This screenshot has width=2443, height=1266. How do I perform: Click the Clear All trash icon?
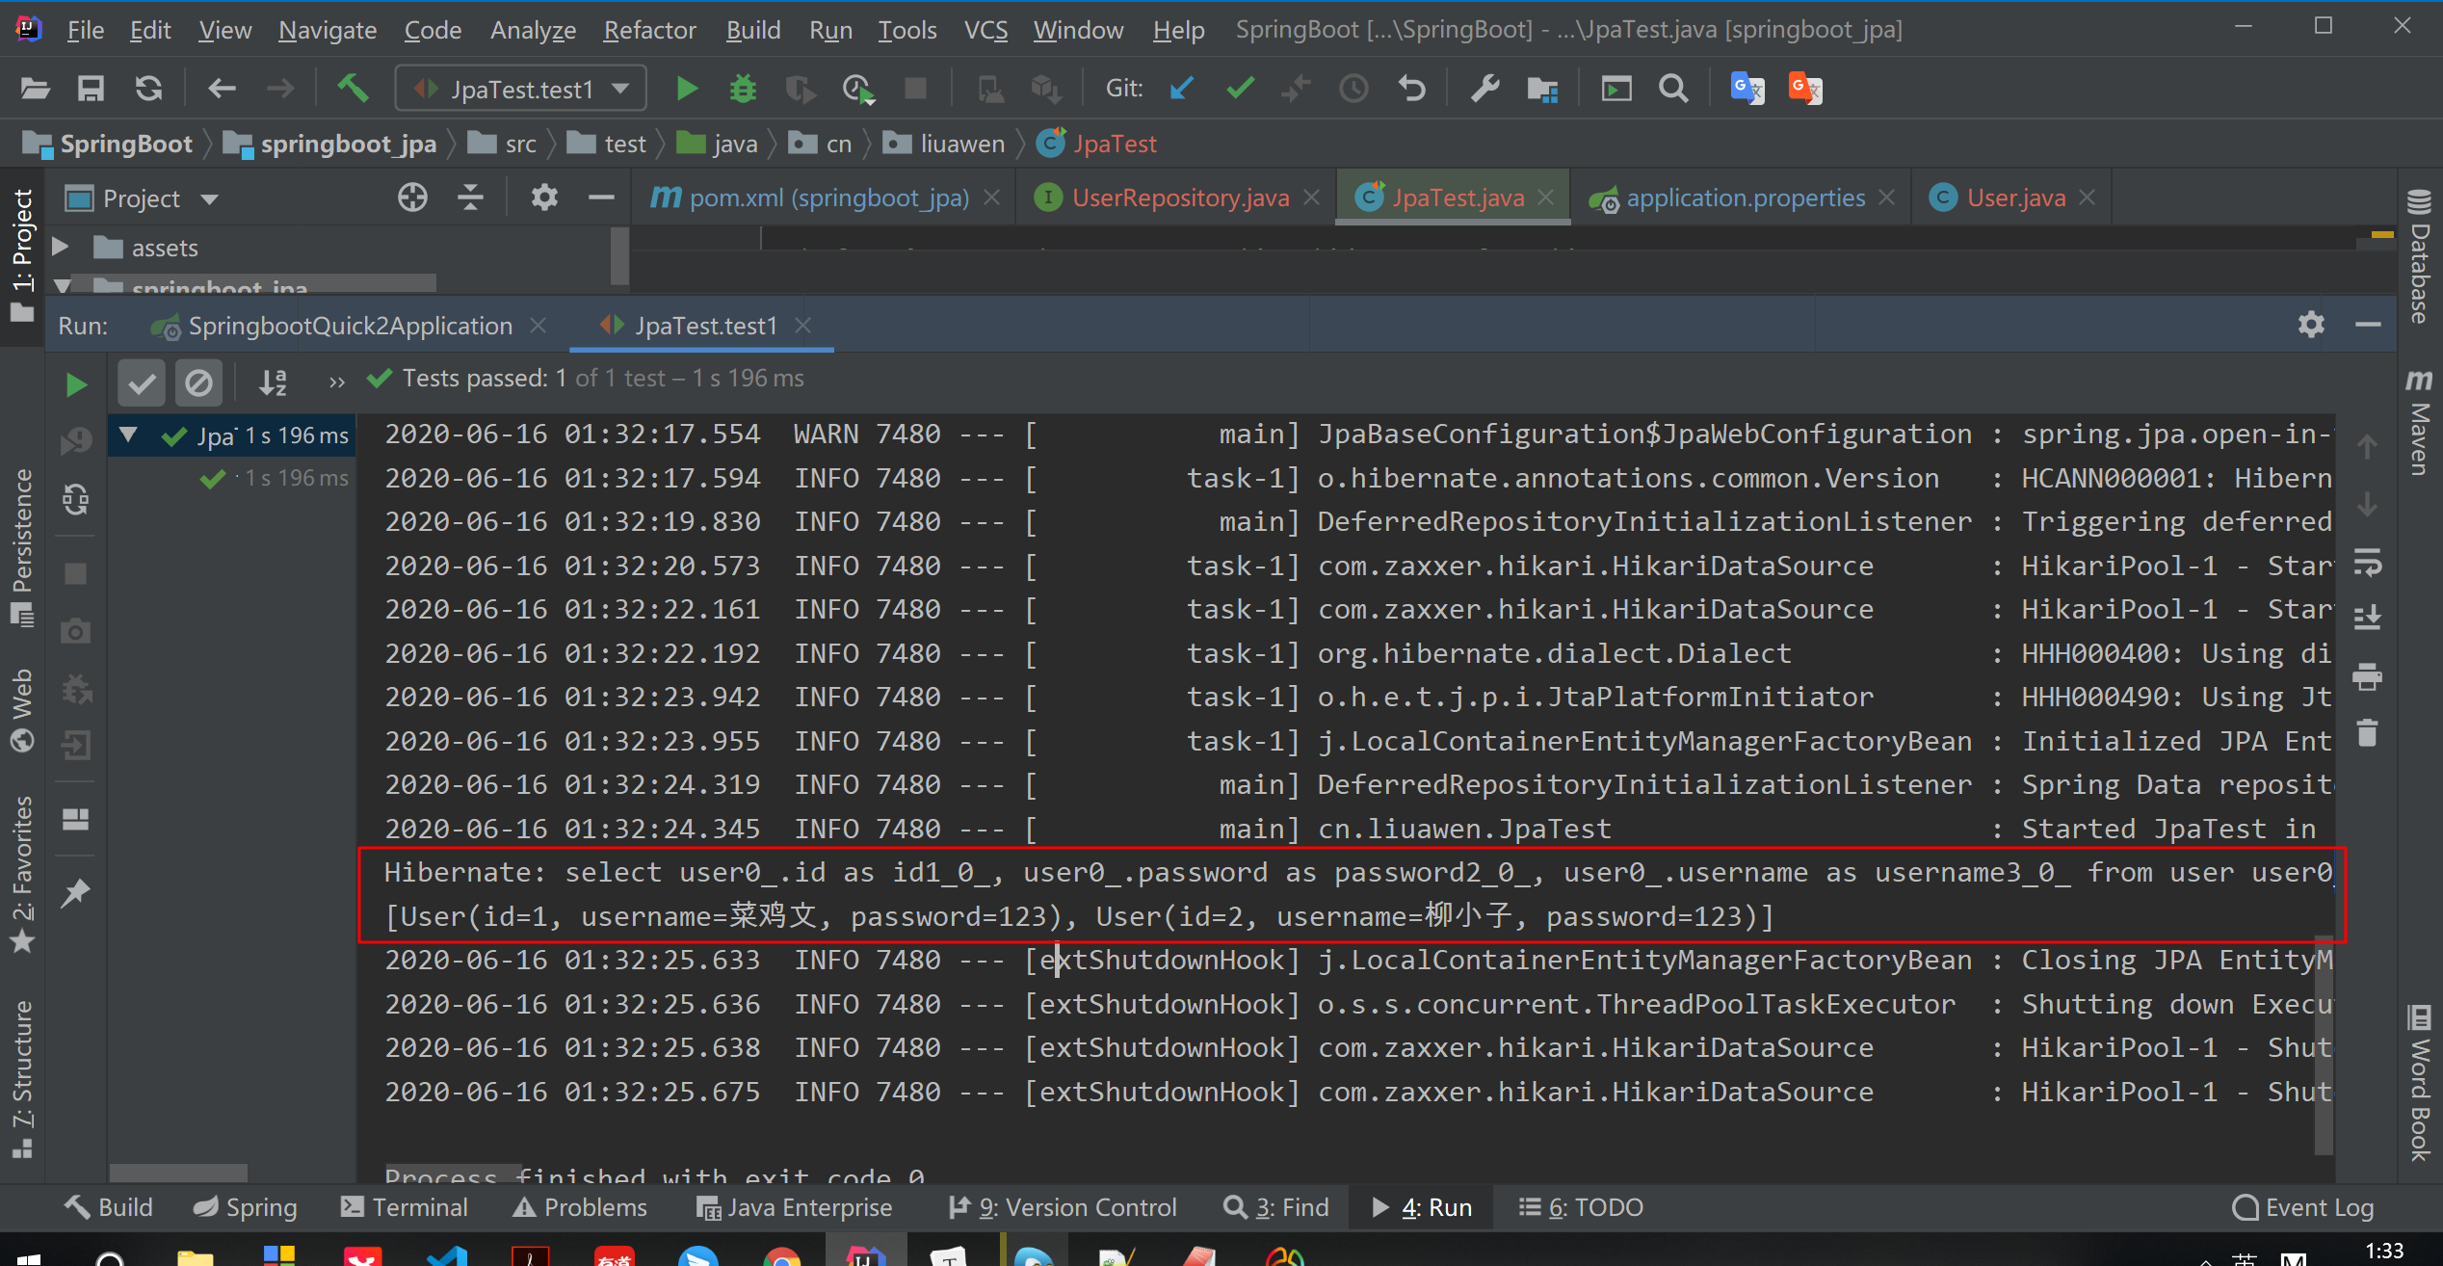click(2368, 732)
